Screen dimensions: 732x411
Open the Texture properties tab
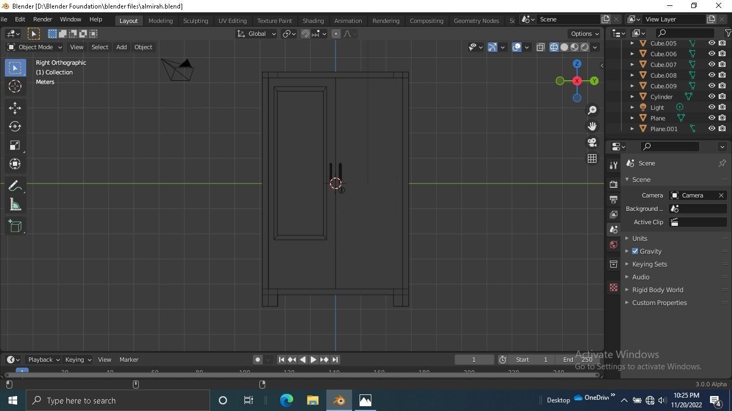pyautogui.click(x=614, y=287)
